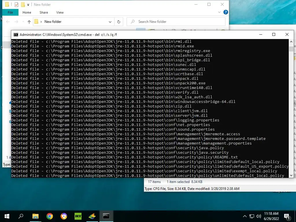
Task: Minimize the Administrator cmd.exe window
Action: pos(261,34)
